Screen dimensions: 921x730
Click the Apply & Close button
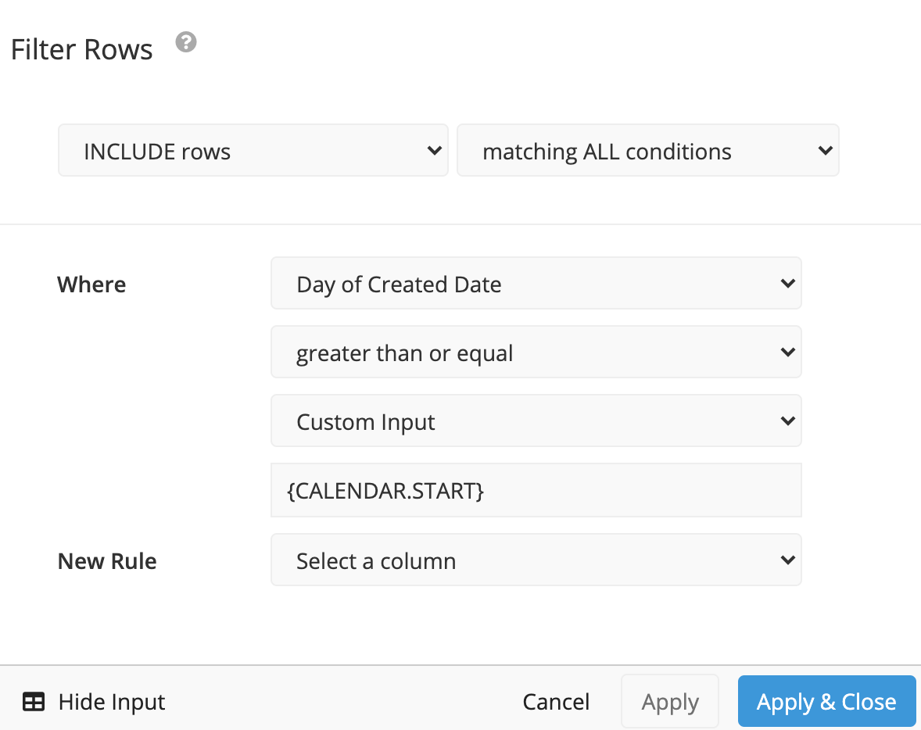tap(826, 701)
